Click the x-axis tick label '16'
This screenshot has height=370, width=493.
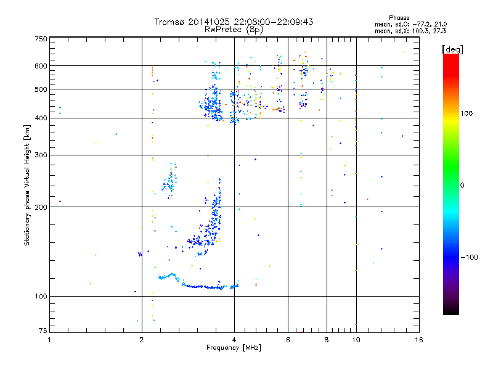point(419,340)
